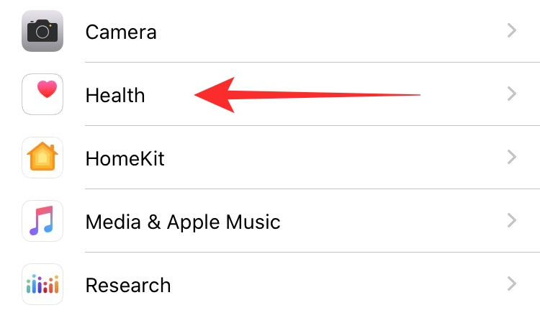Tap the Camera app icon

pyautogui.click(x=42, y=31)
